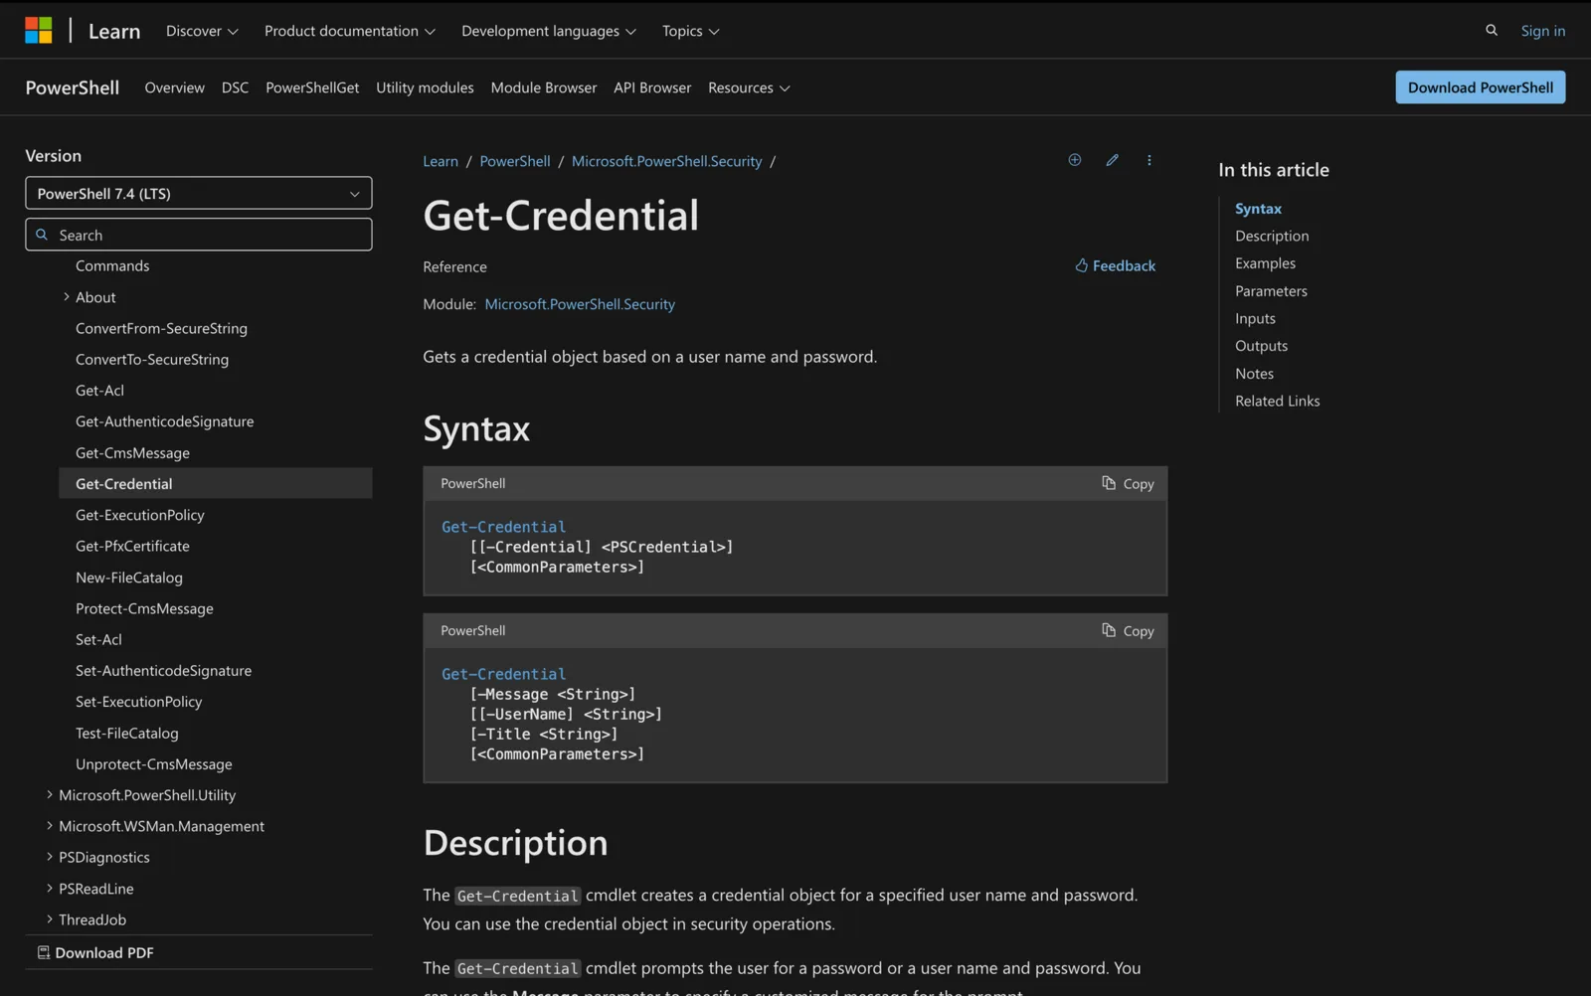Click the PowerShell product title link
This screenshot has height=996, width=1591.
[x=73, y=87]
